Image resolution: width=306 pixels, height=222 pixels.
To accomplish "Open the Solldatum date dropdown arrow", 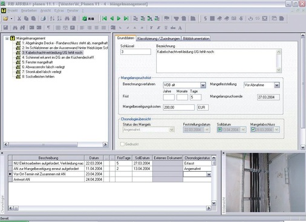I will click(x=243, y=129).
